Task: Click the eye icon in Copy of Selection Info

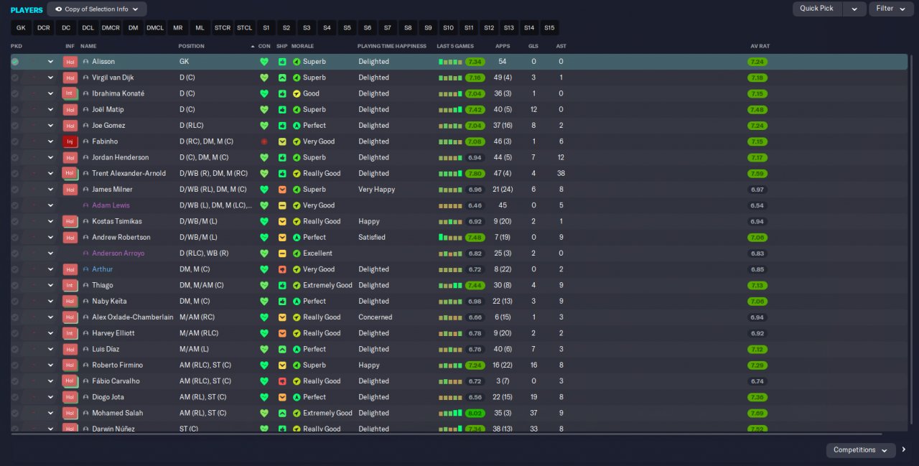Action: pyautogui.click(x=58, y=9)
